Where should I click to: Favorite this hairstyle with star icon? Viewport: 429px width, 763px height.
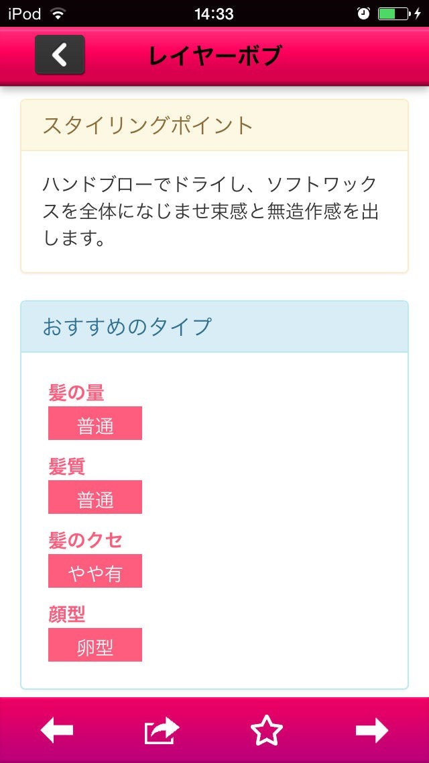266,730
